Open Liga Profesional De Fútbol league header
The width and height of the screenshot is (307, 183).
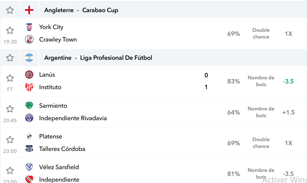(116, 58)
